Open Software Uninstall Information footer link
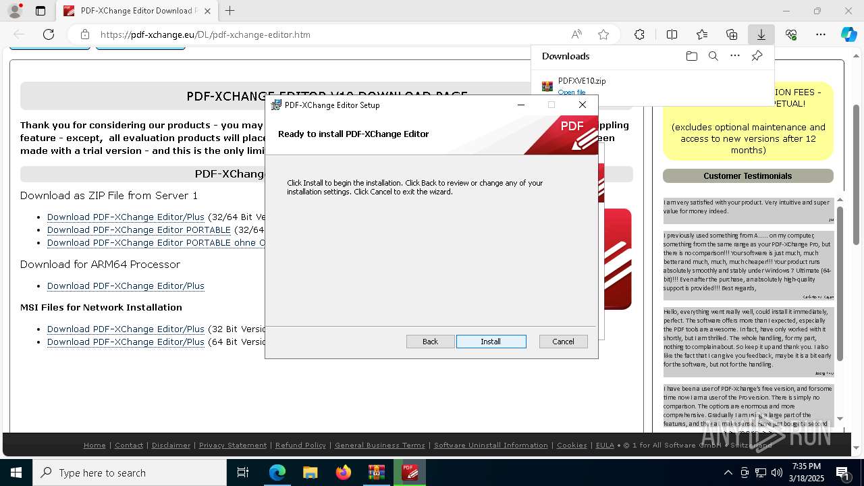 [x=491, y=445]
